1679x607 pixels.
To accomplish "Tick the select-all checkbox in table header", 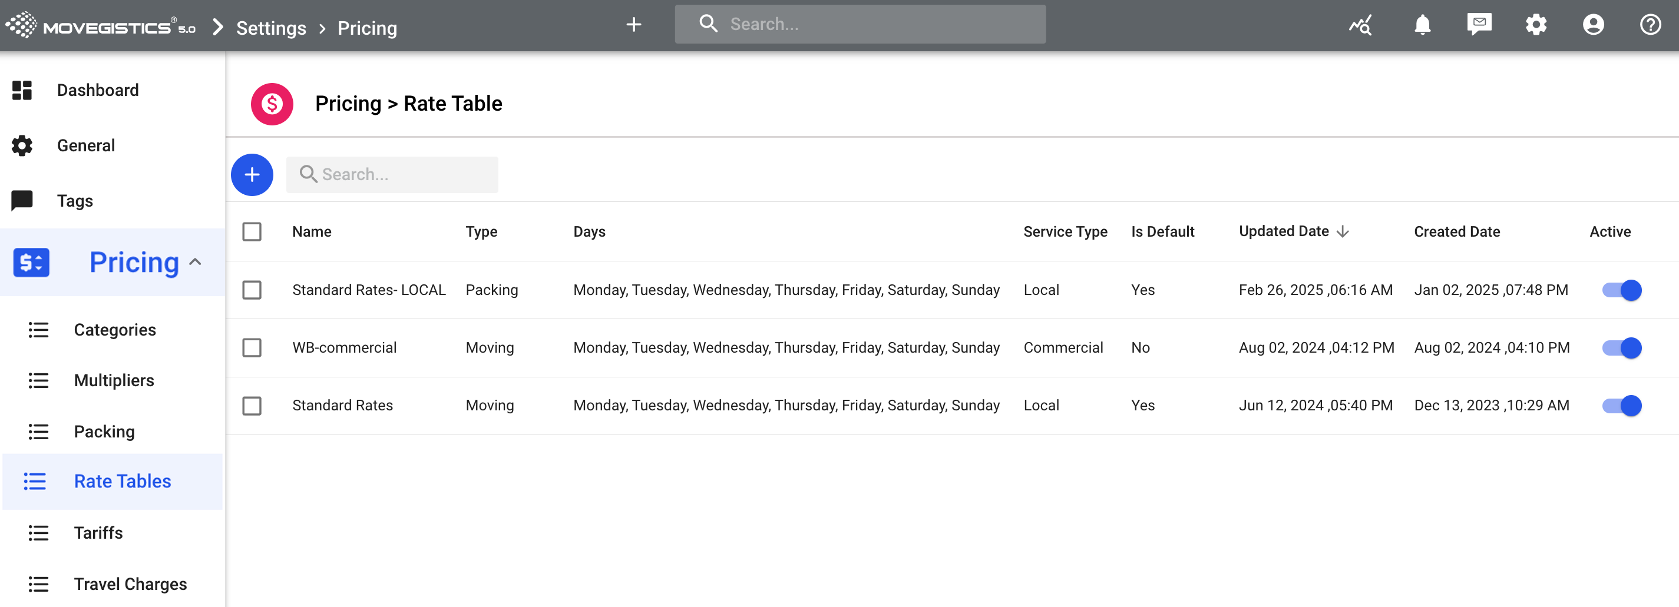I will [x=252, y=232].
